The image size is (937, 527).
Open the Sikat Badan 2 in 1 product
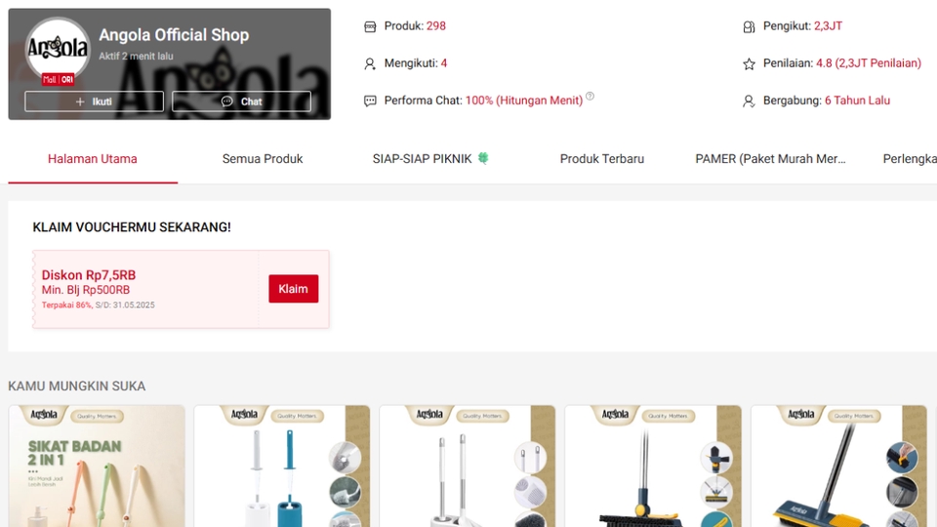(x=97, y=466)
